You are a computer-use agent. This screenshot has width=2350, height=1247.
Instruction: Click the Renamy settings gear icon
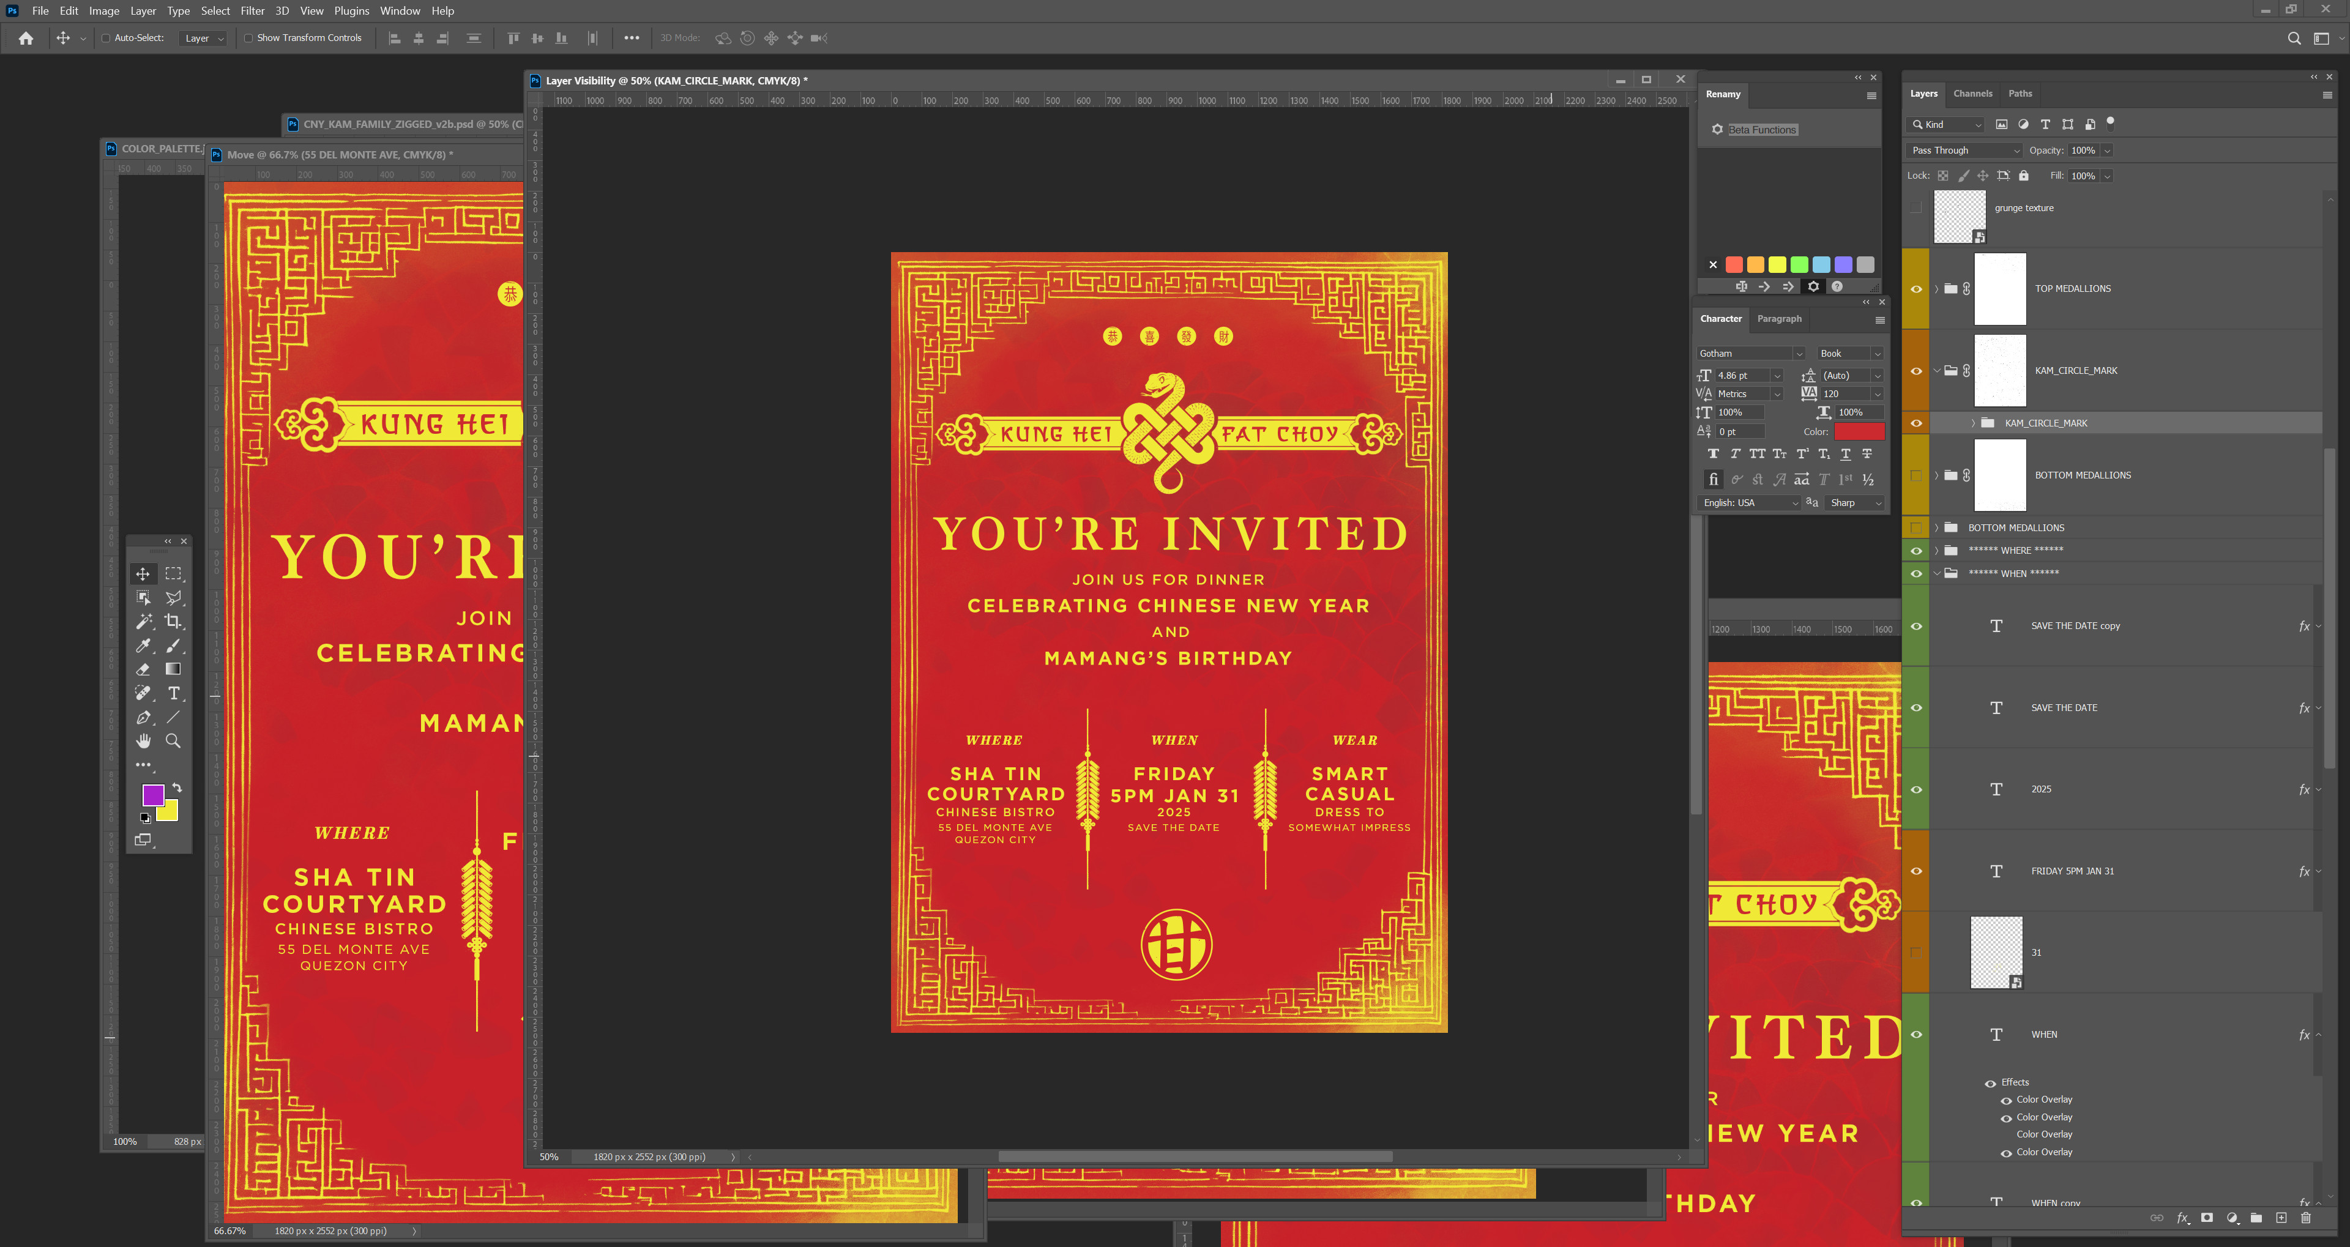coord(1813,286)
